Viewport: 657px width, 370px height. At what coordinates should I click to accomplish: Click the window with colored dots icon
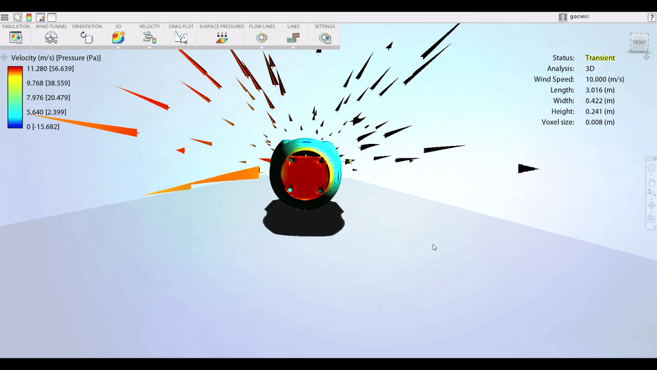tap(40, 17)
